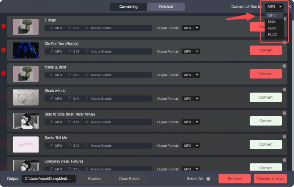The width and height of the screenshot is (294, 187).
Task: Click clock icon in 7 rings row
Action: (x=69, y=27)
